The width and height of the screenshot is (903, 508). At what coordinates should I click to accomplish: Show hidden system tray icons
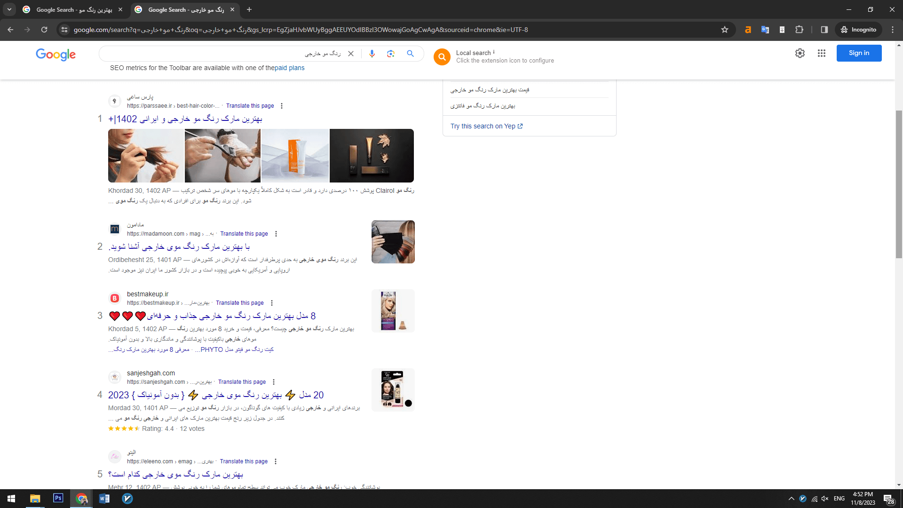point(792,499)
